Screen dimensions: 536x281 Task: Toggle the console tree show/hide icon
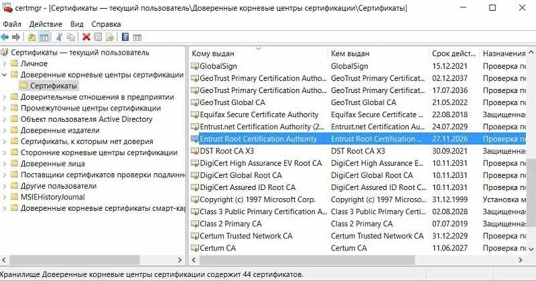[44, 37]
